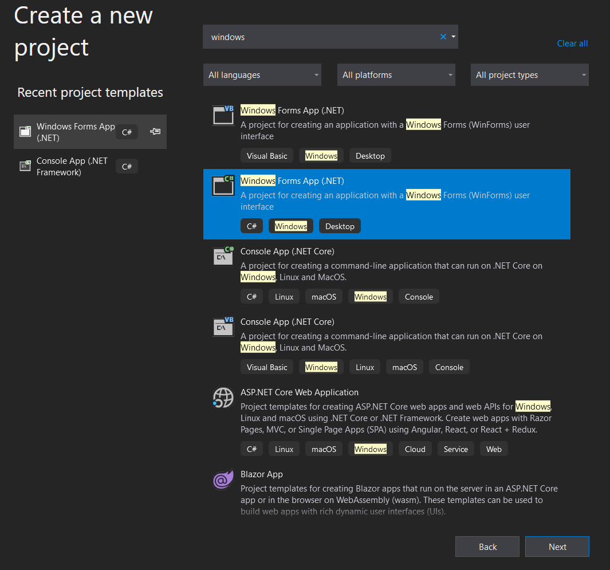Click the Cloud tag under ASP.NET Core
The width and height of the screenshot is (610, 570).
point(415,449)
